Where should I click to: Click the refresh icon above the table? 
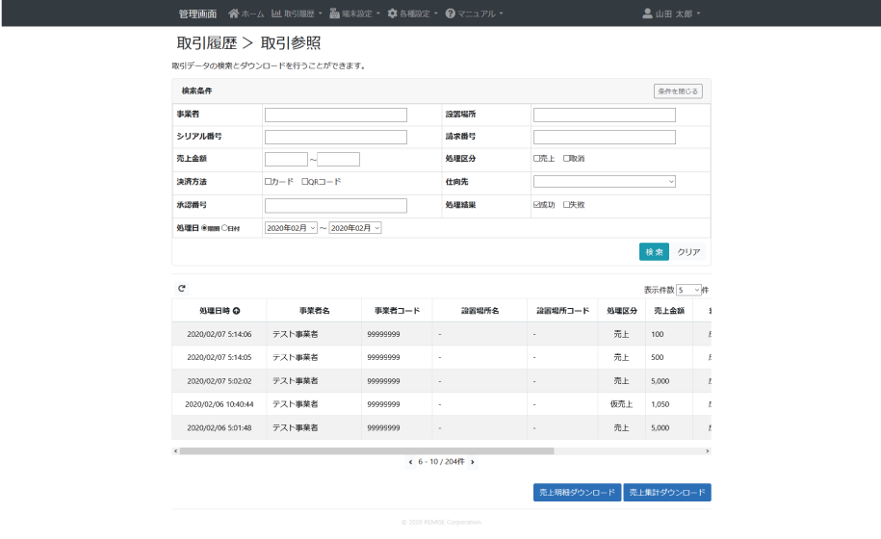[181, 289]
